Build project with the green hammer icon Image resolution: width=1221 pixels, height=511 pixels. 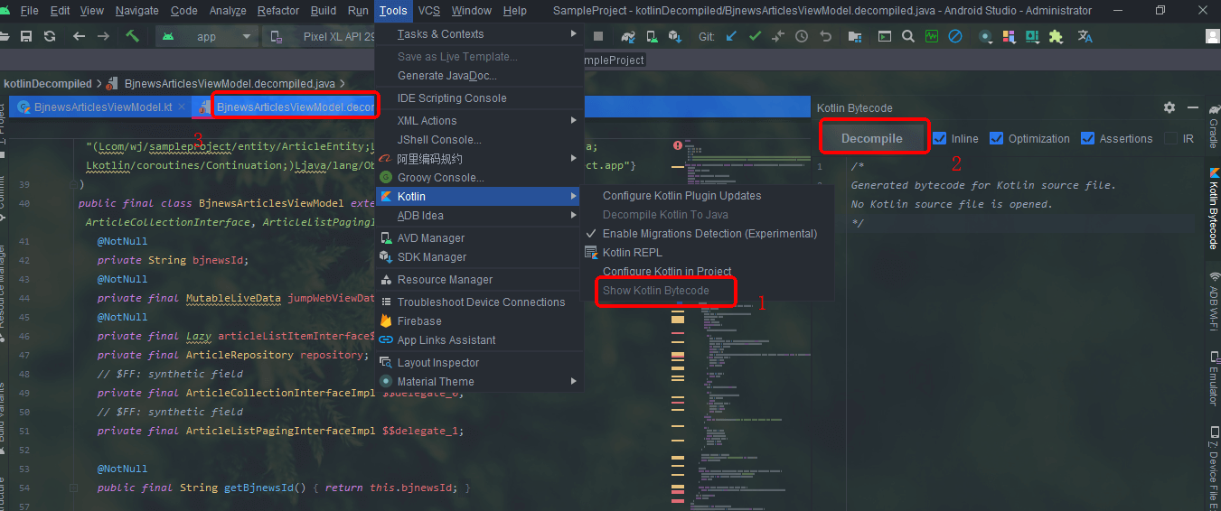point(133,37)
